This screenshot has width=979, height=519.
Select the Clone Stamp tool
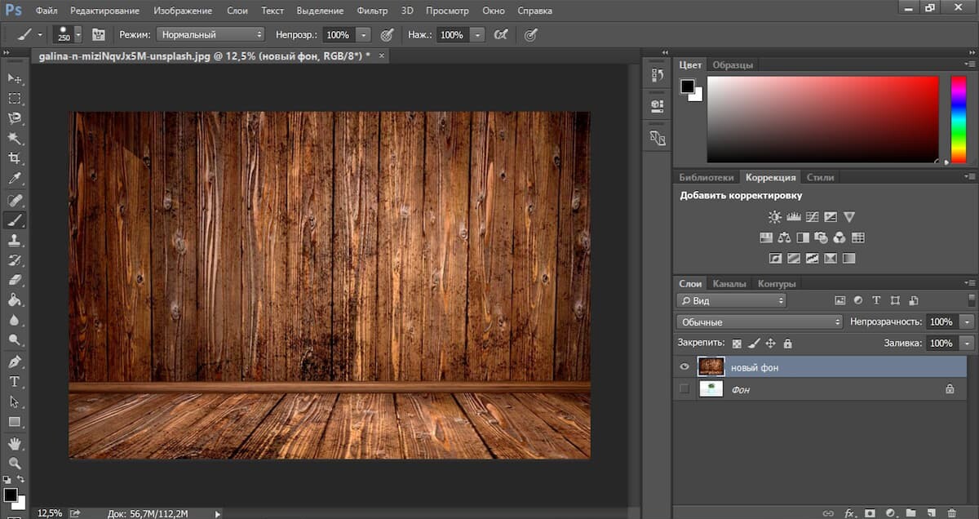(x=14, y=240)
